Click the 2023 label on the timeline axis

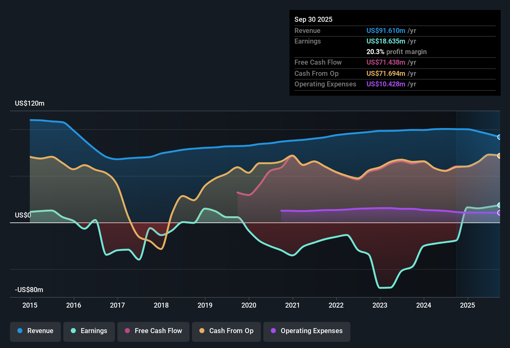click(x=380, y=305)
